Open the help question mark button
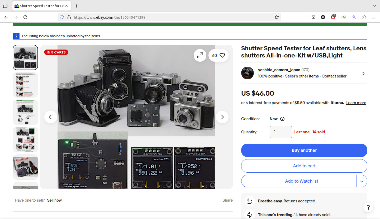This screenshot has height=219, width=380. tap(368, 207)
